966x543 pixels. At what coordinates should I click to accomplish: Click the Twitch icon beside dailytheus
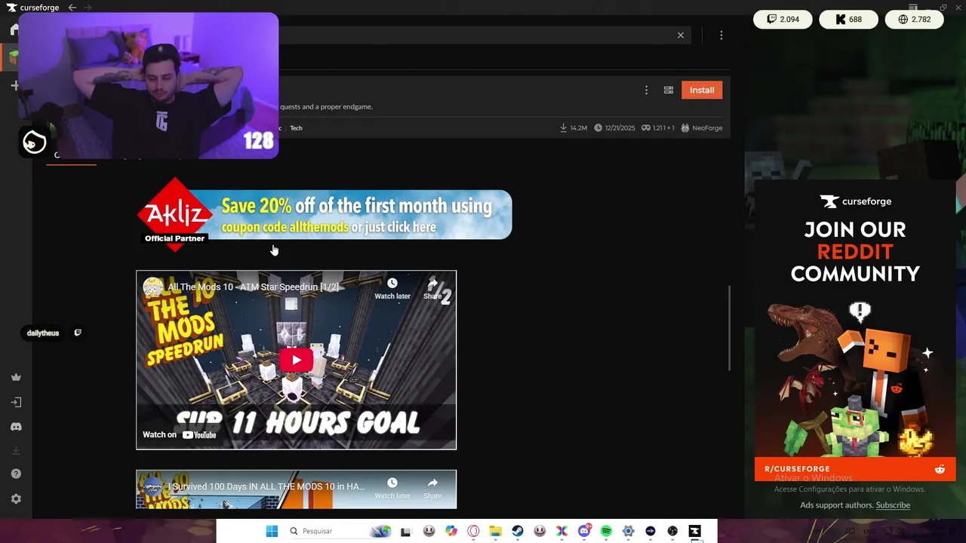pyautogui.click(x=78, y=333)
